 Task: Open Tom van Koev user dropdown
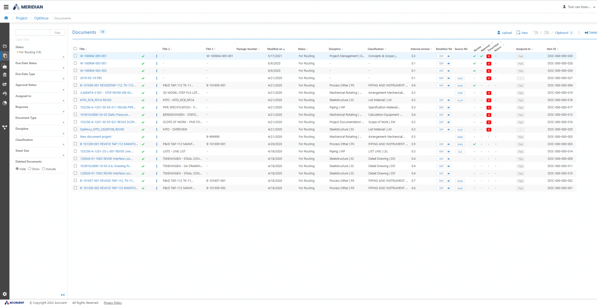point(579,7)
